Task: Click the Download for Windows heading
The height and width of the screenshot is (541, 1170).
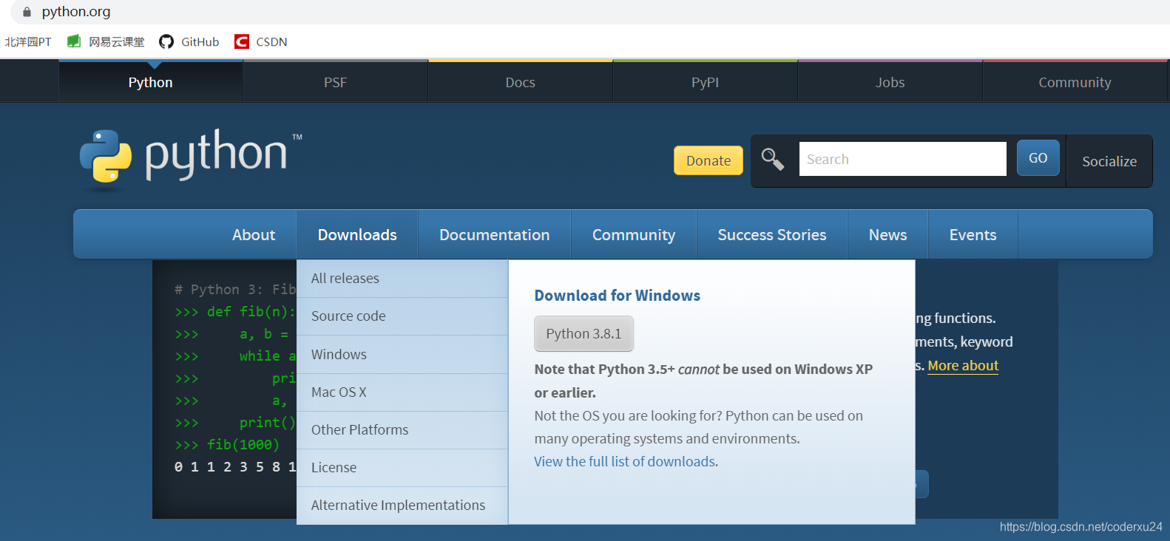Action: point(618,296)
